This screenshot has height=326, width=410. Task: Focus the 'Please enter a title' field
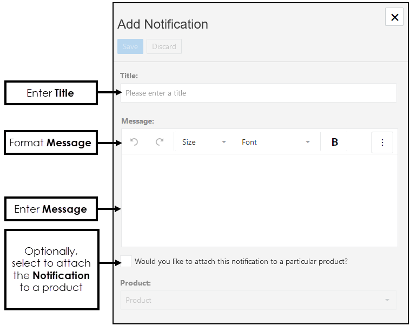pyautogui.click(x=258, y=93)
